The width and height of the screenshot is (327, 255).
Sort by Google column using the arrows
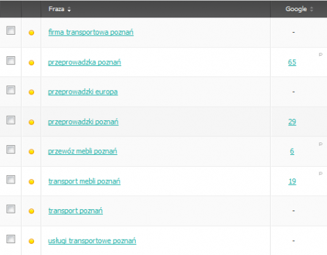[312, 9]
